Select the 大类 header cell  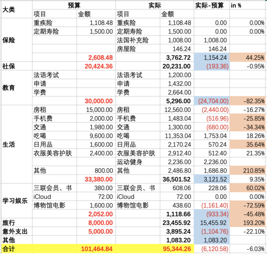coord(17,9)
